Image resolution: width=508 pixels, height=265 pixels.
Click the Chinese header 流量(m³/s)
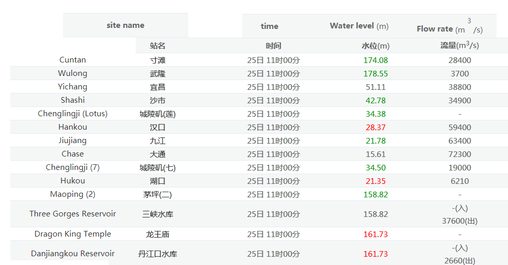[459, 45]
